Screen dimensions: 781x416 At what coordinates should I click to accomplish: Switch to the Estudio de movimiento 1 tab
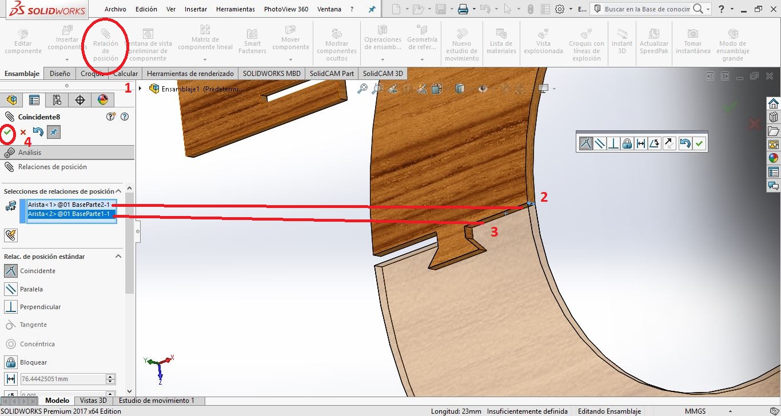click(157, 401)
